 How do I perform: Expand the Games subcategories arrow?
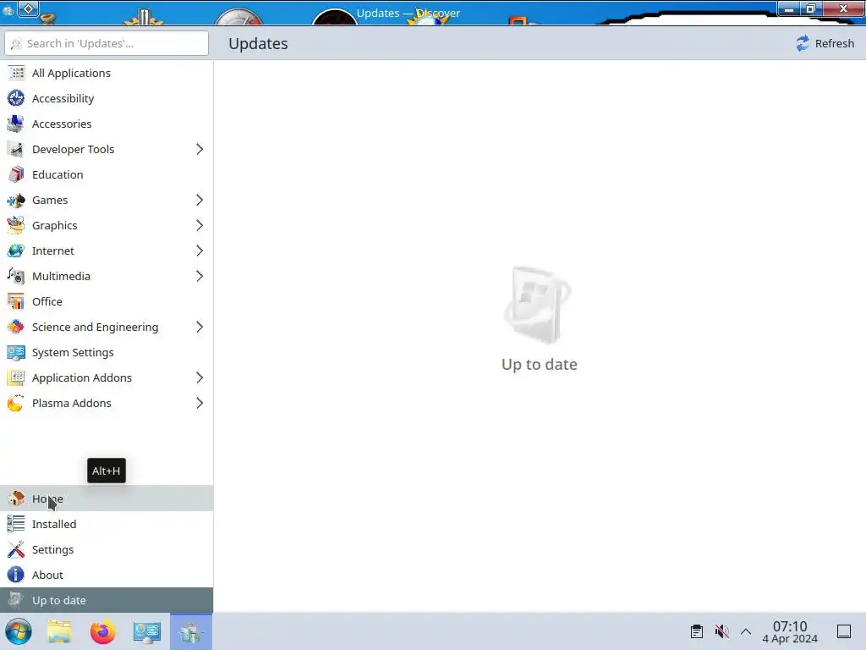tap(200, 200)
